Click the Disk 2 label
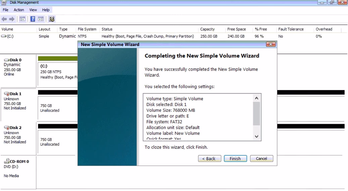Viewport: 348px width, 191px height. pyautogui.click(x=15, y=128)
